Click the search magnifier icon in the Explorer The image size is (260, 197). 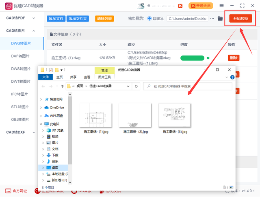(x=149, y=86)
